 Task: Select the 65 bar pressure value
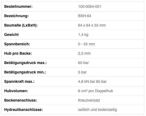coord(83,63)
